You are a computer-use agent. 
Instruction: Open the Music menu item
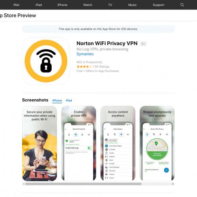click(132, 5)
